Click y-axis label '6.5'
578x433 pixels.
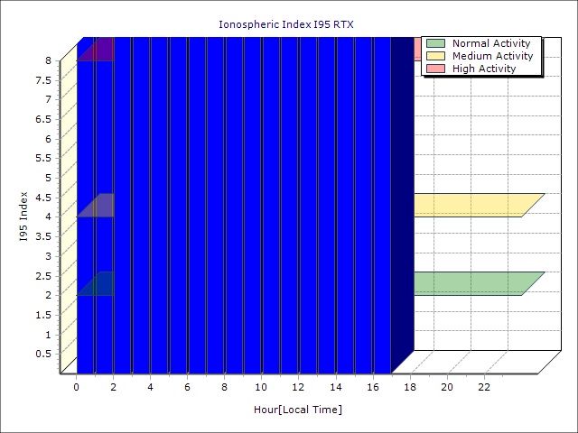coord(43,119)
